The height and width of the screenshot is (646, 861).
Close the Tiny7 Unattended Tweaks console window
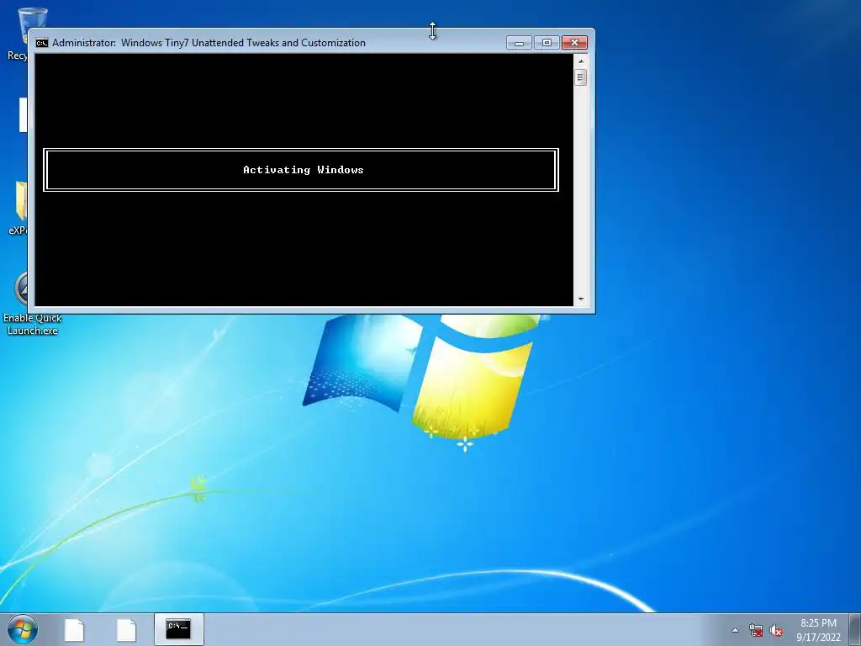point(574,43)
